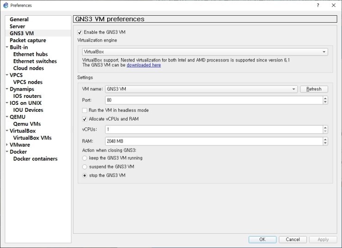Select IOS on UNIX category
The height and width of the screenshot is (248, 342).
25,103
